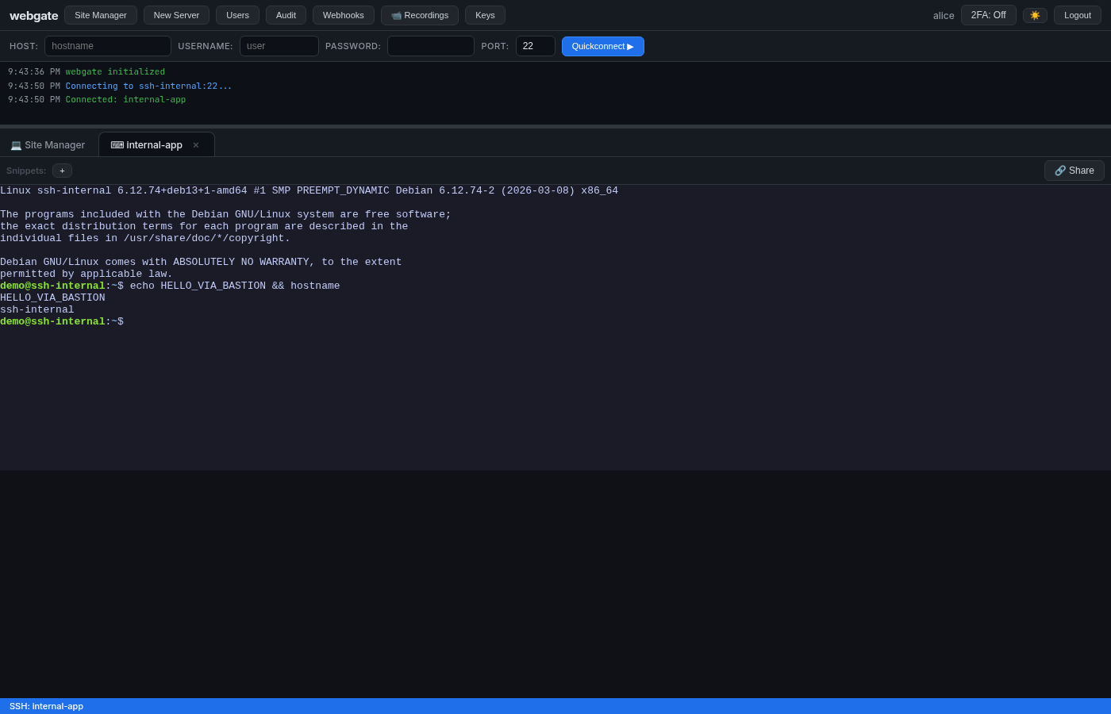Toggle light theme with the sun icon

1035,15
